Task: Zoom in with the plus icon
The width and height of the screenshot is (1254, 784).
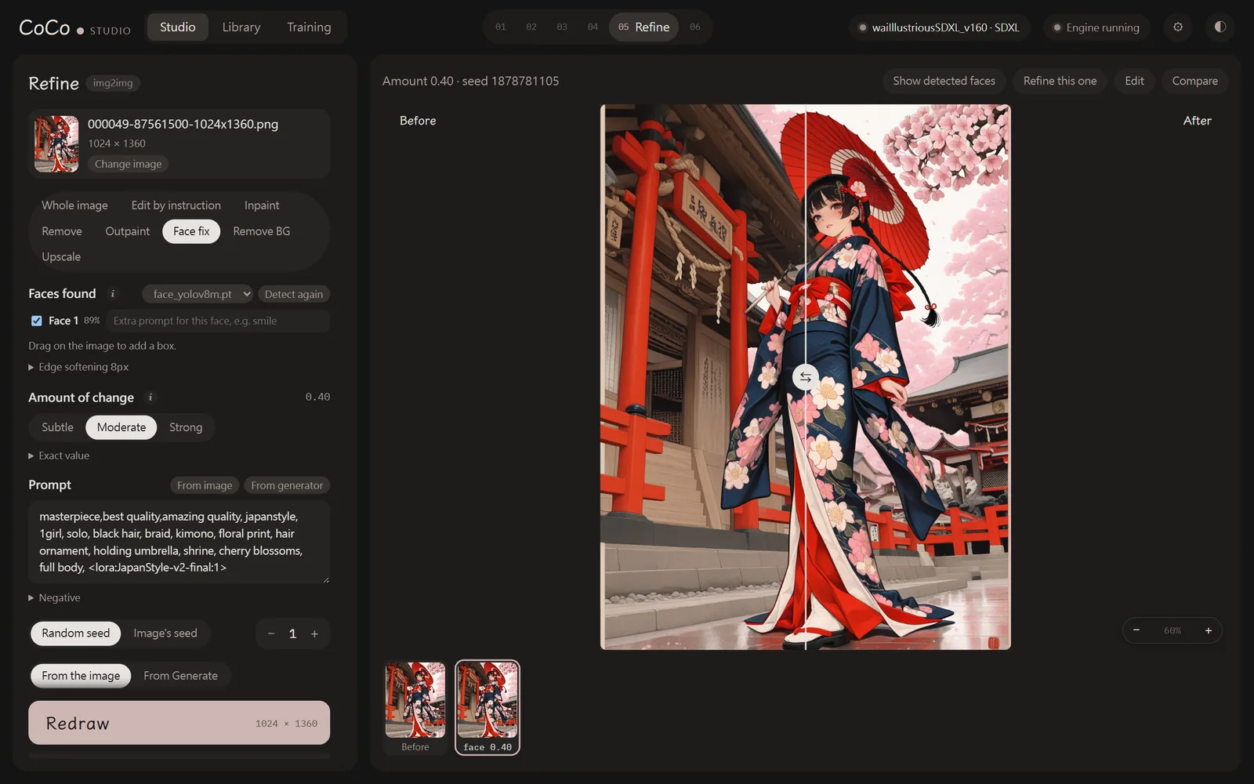Action: click(1209, 630)
